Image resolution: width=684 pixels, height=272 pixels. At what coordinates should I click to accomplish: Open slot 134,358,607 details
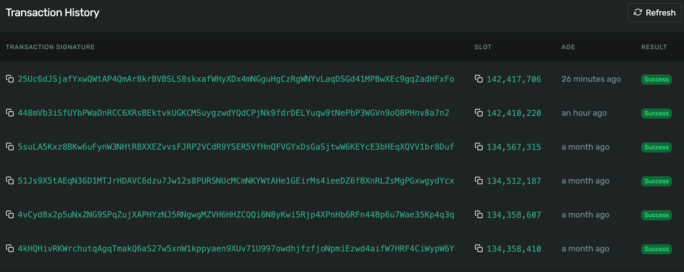[514, 215]
